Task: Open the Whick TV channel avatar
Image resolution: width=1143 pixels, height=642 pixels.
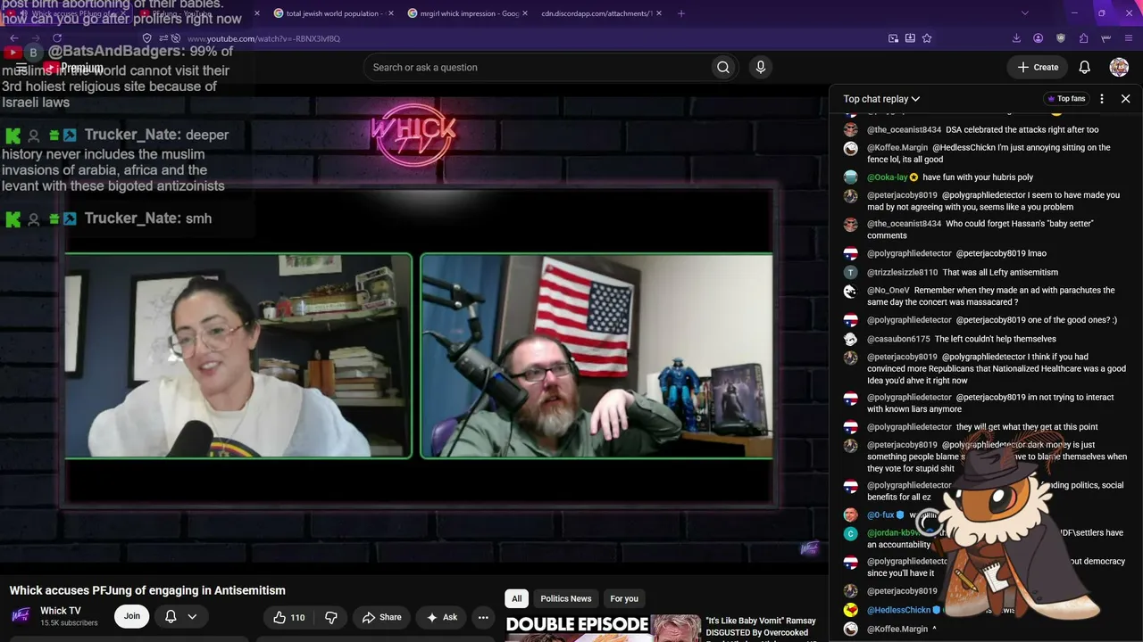Action: coord(21,616)
